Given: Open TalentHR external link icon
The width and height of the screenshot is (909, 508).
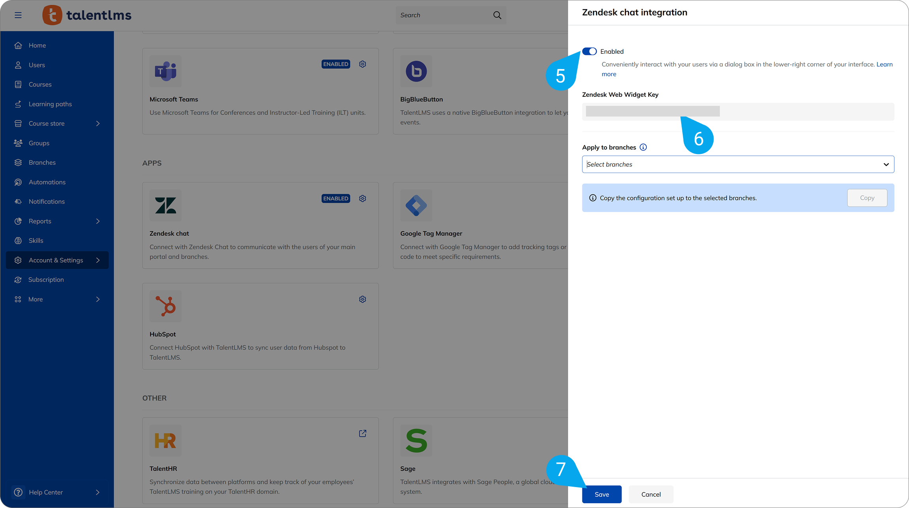Looking at the screenshot, I should pos(362,434).
